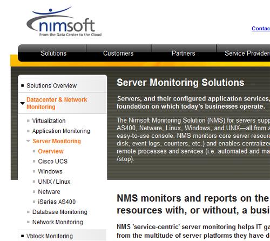Screen dimensions: 270x241
Task: Collapse the Datacenter & Network Monitoring arrow
Action: pos(22,103)
